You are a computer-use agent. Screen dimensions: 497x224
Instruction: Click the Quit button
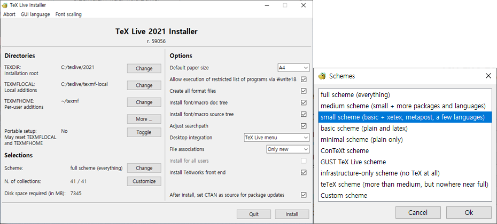254,214
